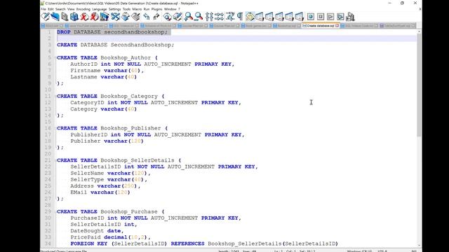The height and width of the screenshot is (252, 449).
Task: Toggle word wrap icon
Action: (x=230, y=17)
